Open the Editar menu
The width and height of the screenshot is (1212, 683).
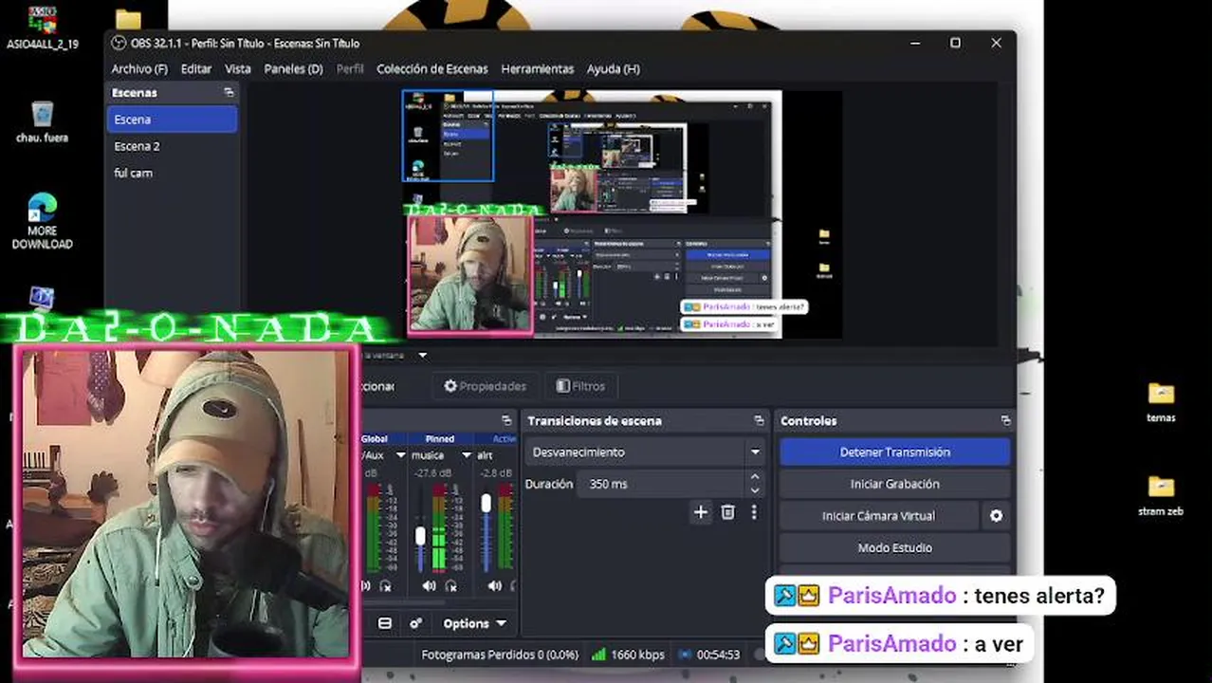pyautogui.click(x=196, y=69)
